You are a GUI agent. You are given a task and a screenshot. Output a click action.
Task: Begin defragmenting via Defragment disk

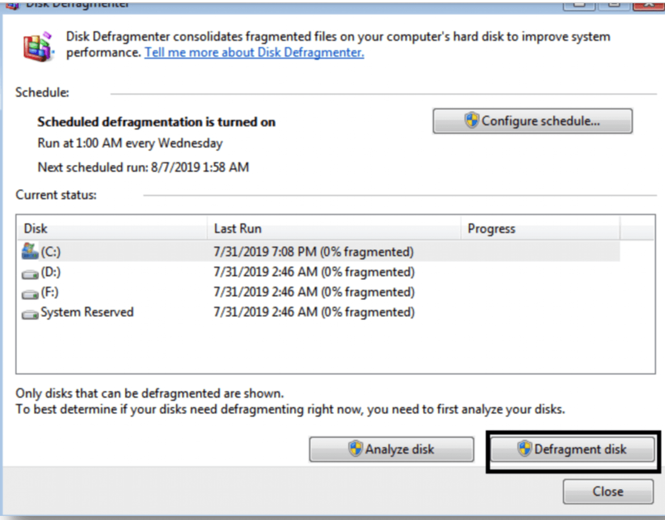(x=573, y=449)
